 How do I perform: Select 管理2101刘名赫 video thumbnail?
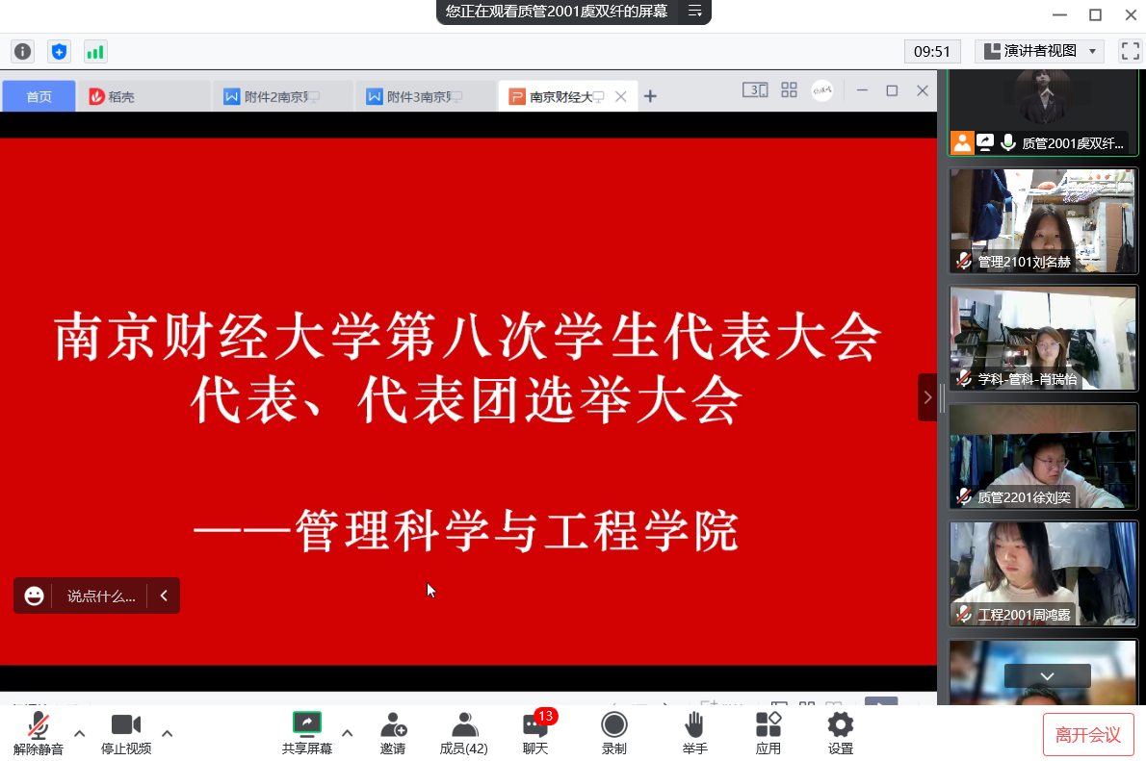1043,221
